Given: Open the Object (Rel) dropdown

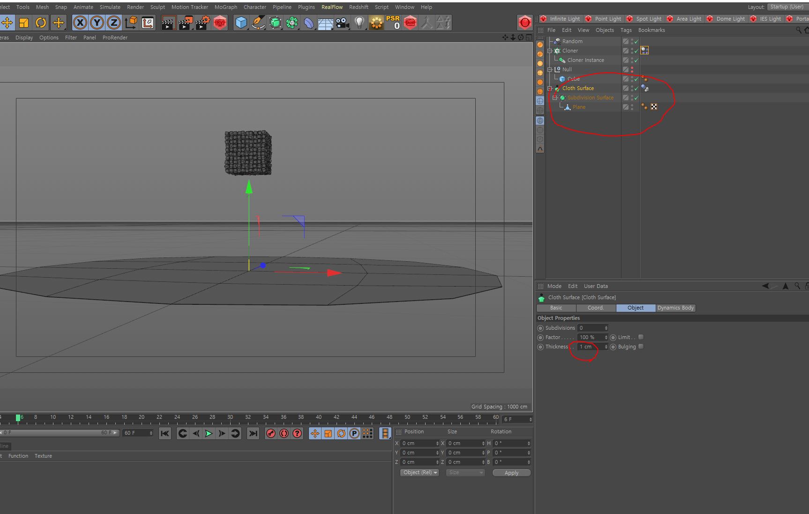Looking at the screenshot, I should (419, 473).
